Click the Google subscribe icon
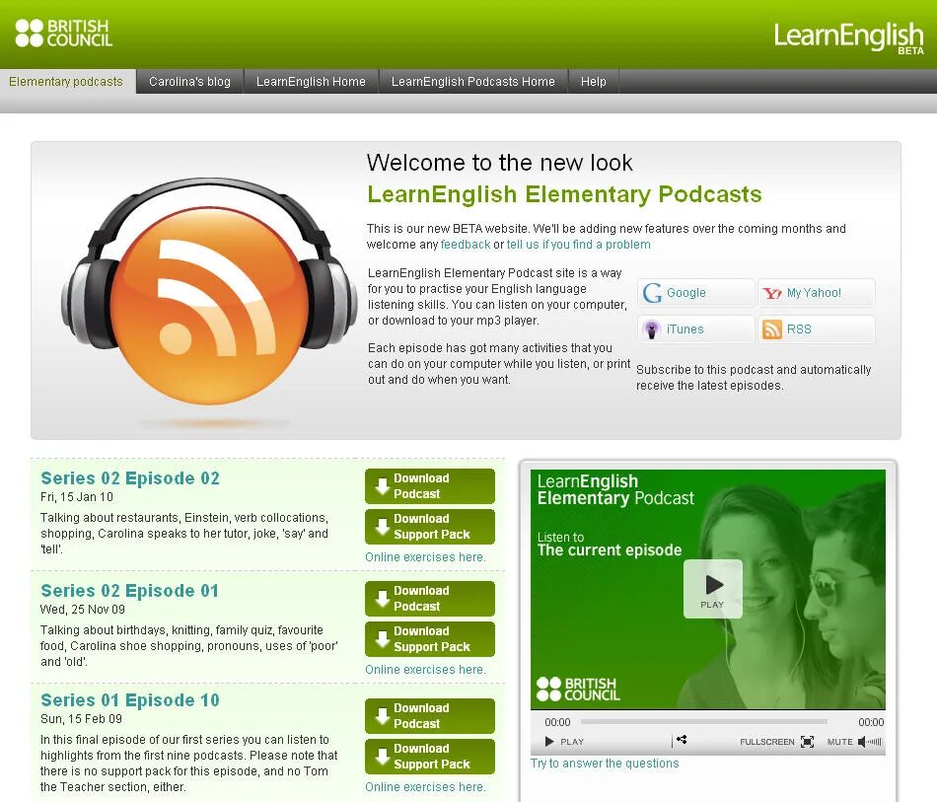This screenshot has height=802, width=937. (652, 293)
